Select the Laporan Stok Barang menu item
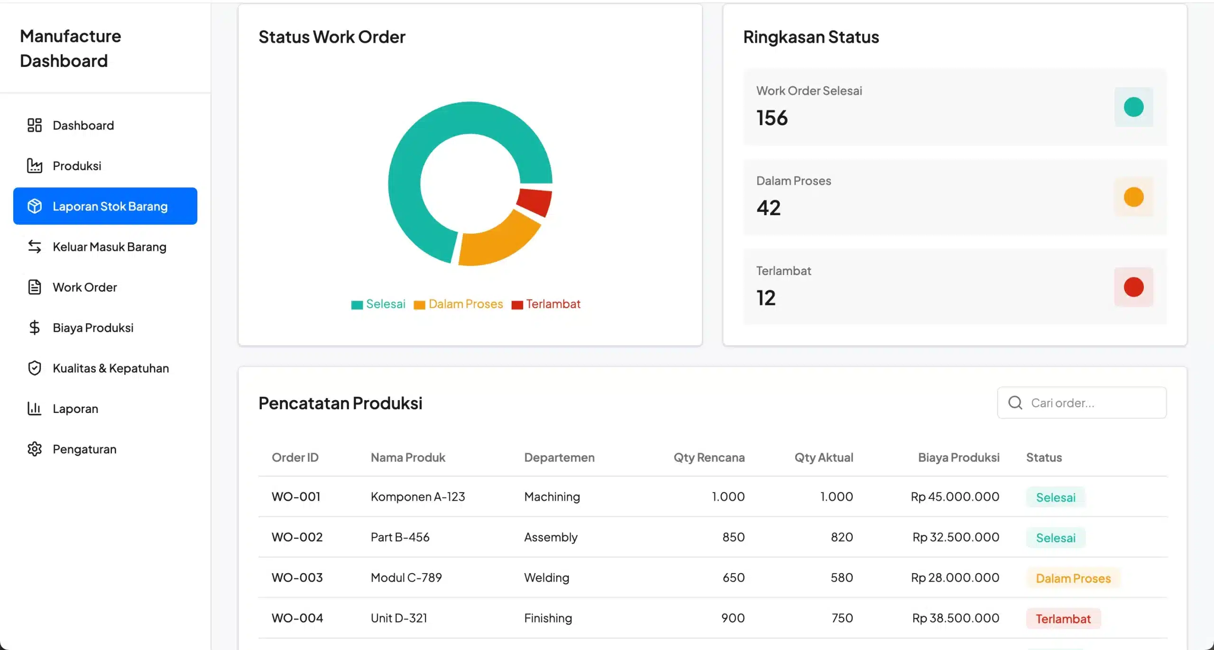This screenshot has width=1214, height=650. pyautogui.click(x=110, y=206)
